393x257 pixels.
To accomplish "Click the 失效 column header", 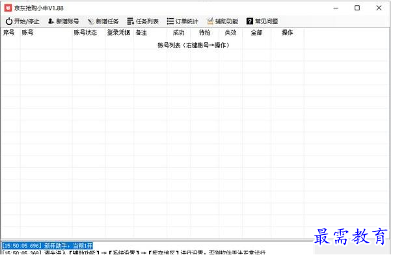I will (x=230, y=33).
